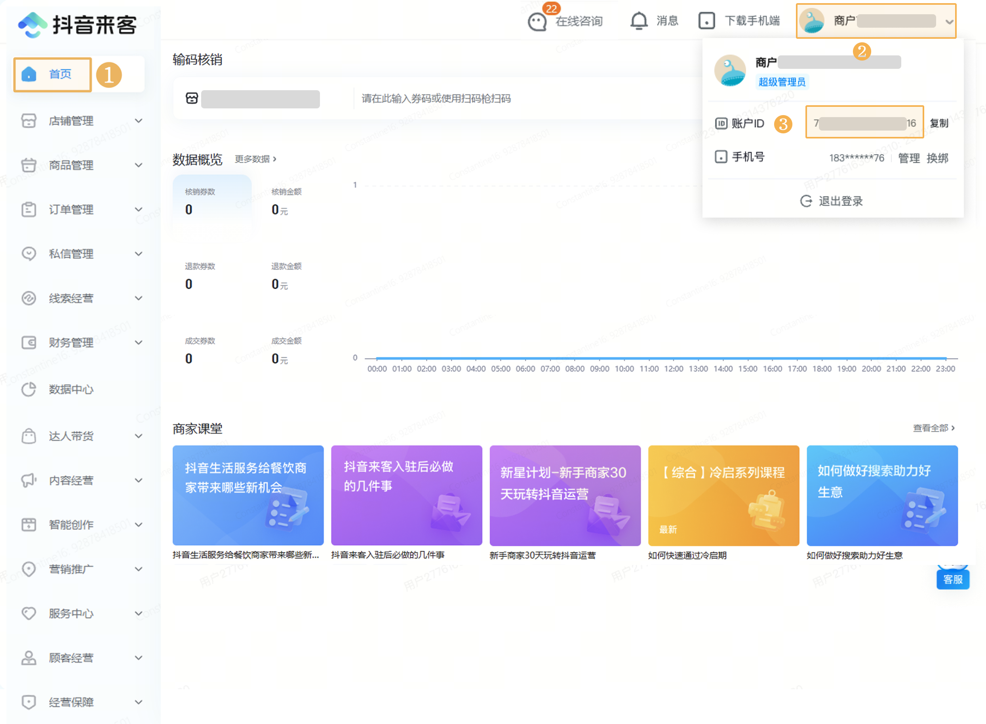Open the 服务中心 menu label

coord(71,613)
